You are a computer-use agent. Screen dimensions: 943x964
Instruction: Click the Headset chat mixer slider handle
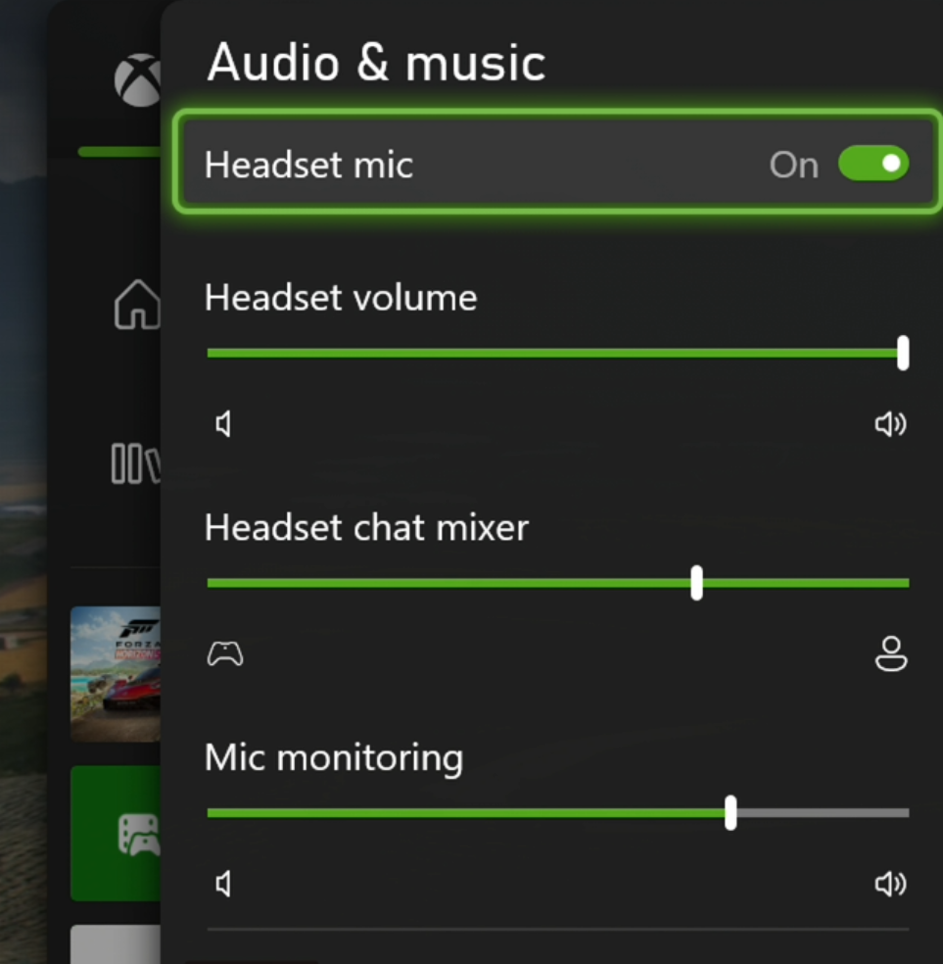click(x=696, y=583)
